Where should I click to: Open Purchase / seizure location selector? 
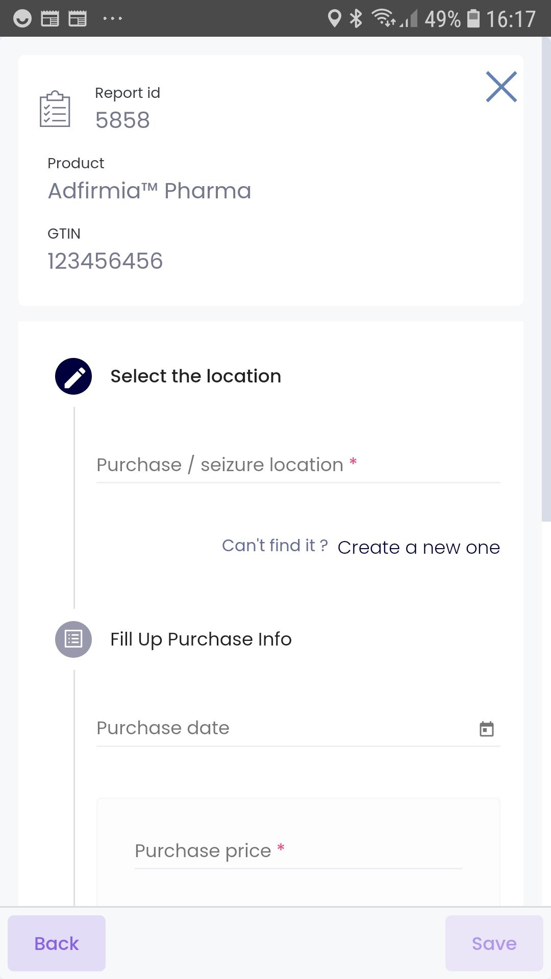click(298, 465)
